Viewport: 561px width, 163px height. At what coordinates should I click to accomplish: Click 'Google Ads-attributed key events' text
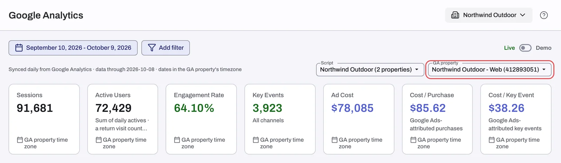pos(515,125)
